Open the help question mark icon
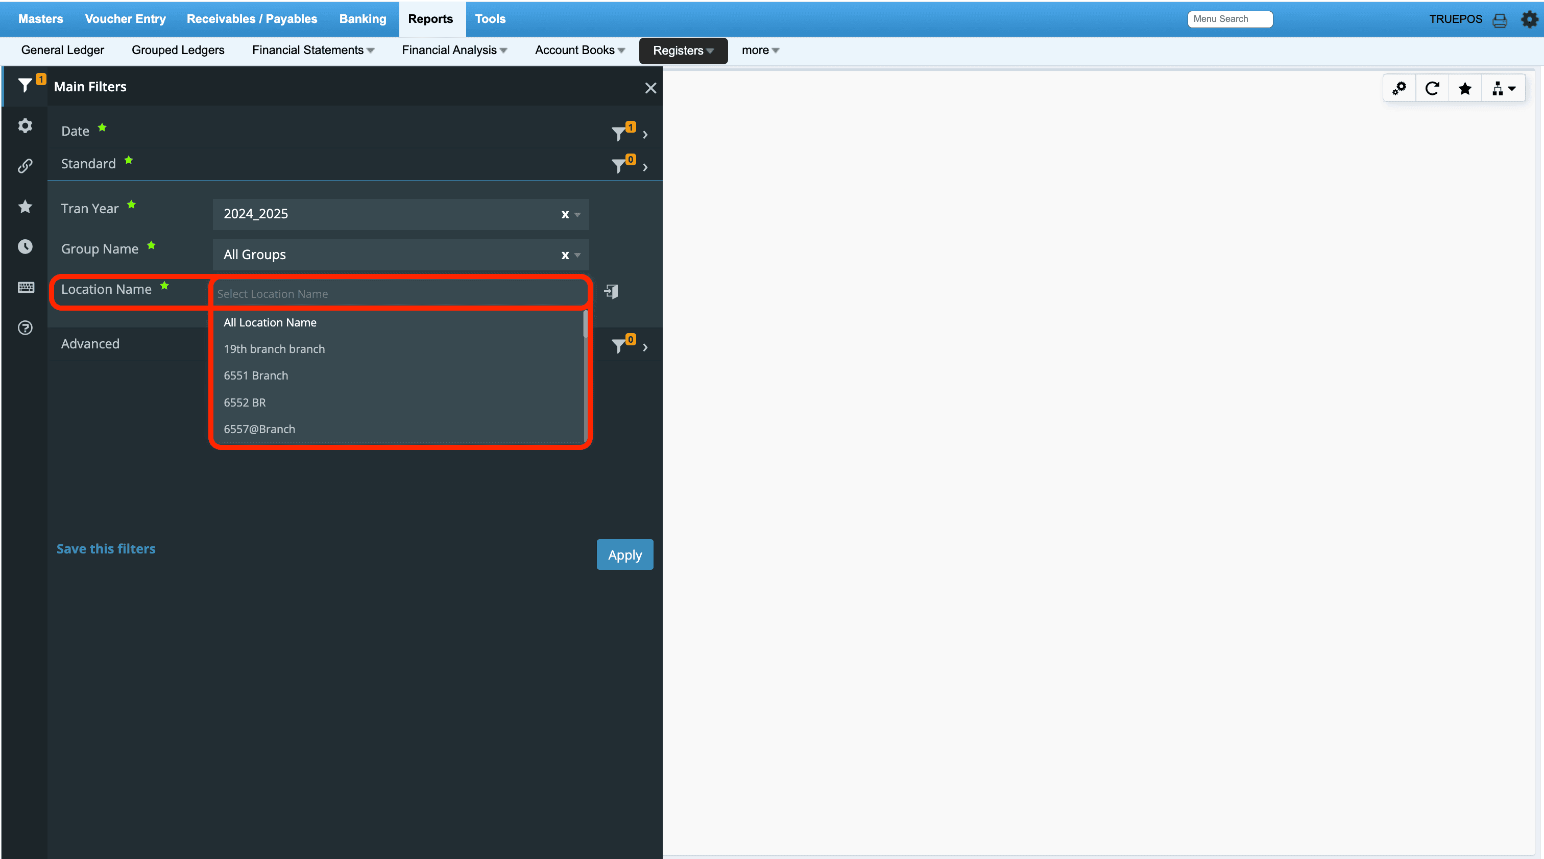 click(x=25, y=328)
